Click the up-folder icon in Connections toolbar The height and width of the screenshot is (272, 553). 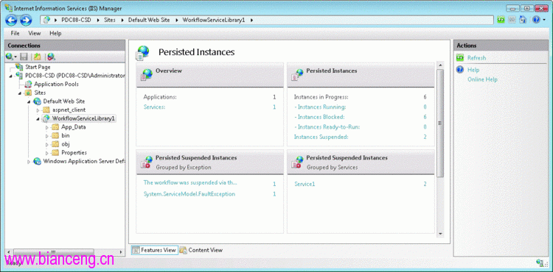point(37,57)
